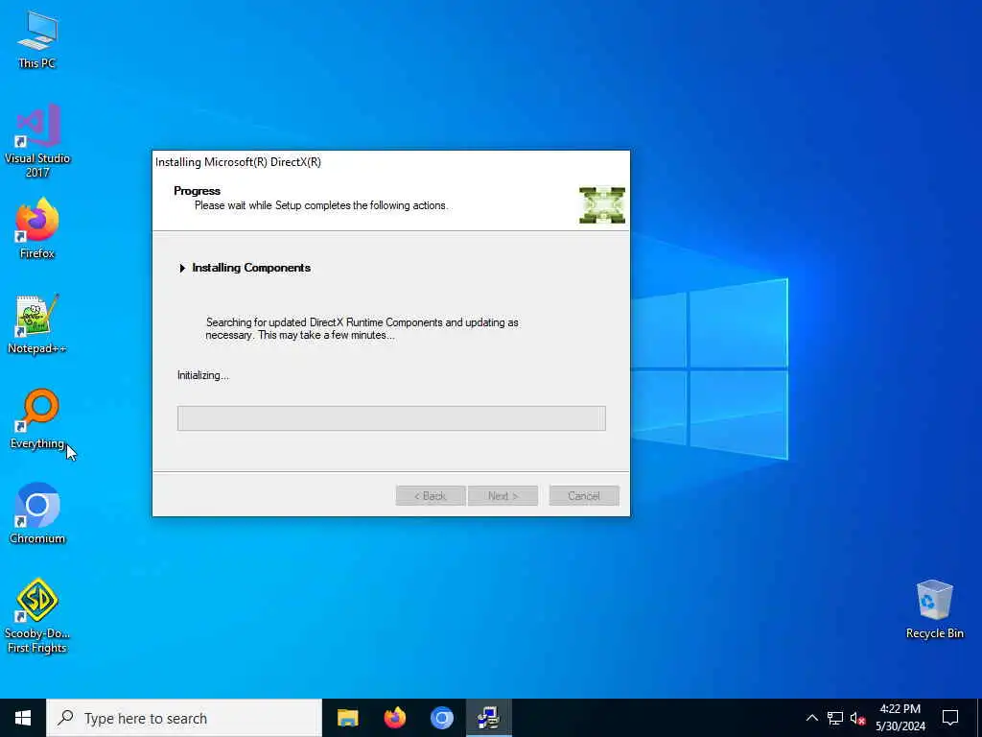Click 'Please wait while Setup completes' text
This screenshot has width=982, height=737.
[320, 205]
